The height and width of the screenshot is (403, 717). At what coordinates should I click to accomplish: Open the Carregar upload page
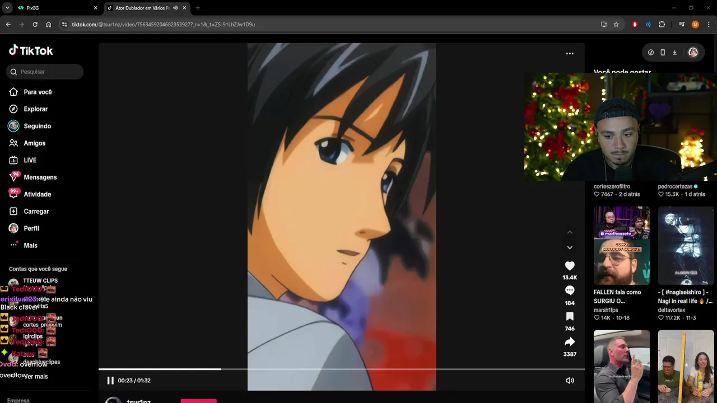(x=29, y=212)
